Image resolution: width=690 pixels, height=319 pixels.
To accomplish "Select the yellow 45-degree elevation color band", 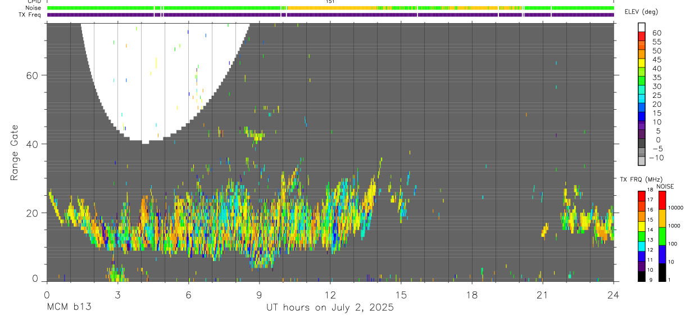I will 641,64.
